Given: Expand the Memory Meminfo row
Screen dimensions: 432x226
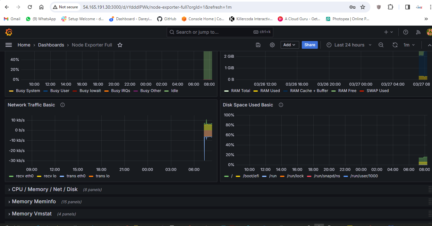Looking at the screenshot, I should [x=34, y=202].
